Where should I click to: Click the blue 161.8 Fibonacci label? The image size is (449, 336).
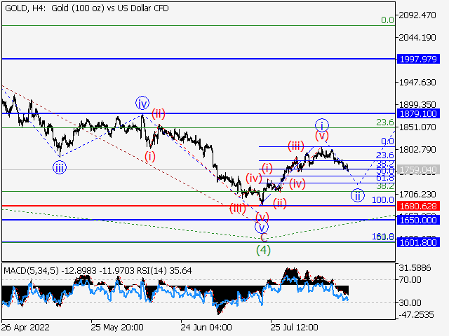tap(383, 237)
